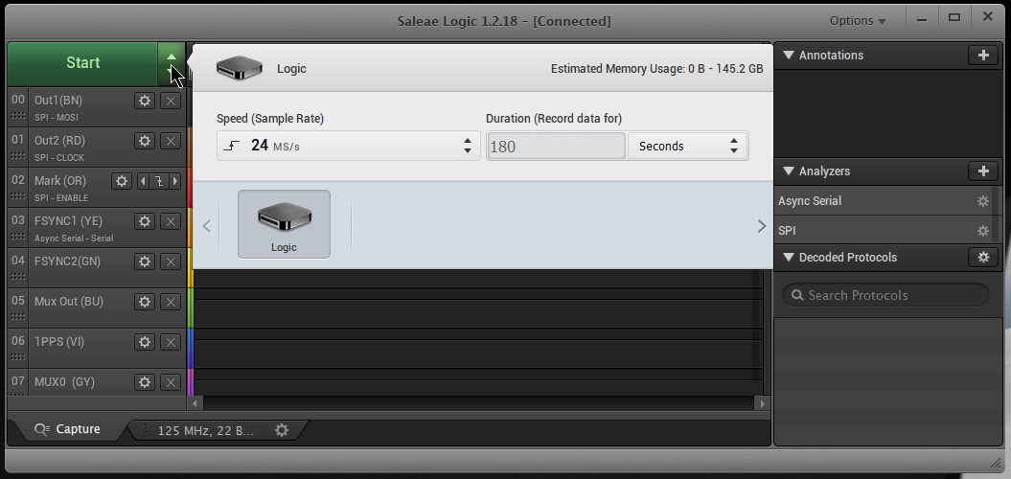Image resolution: width=1011 pixels, height=479 pixels.
Task: Add a new annotation with plus button
Action: 983,56
